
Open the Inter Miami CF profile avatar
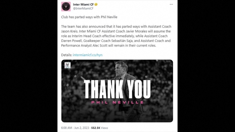click(66, 7)
